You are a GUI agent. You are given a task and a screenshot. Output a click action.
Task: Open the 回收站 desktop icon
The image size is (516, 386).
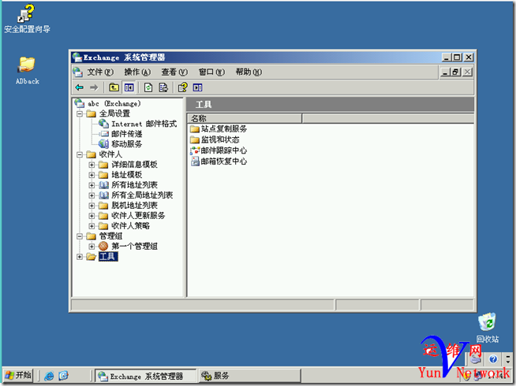(488, 328)
